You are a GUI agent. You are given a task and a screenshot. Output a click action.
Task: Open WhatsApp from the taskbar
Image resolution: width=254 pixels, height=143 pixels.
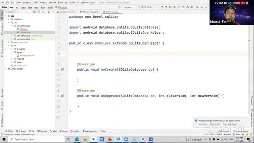(142, 139)
